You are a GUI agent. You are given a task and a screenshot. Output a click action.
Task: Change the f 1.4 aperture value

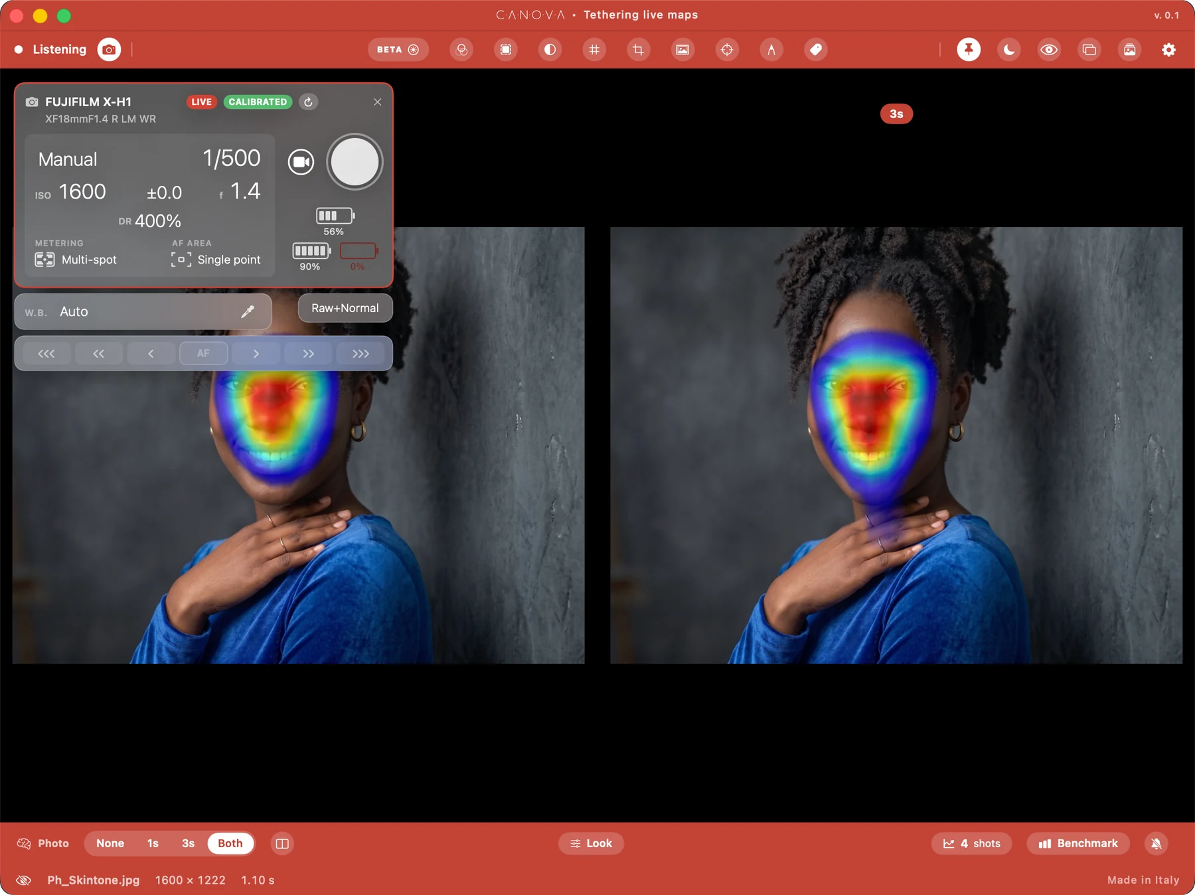240,192
